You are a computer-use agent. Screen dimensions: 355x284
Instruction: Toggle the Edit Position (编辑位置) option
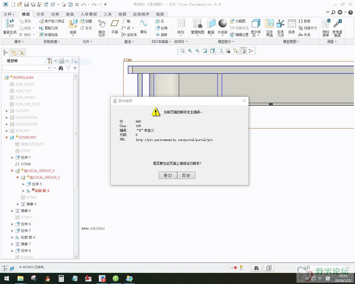(239, 35)
